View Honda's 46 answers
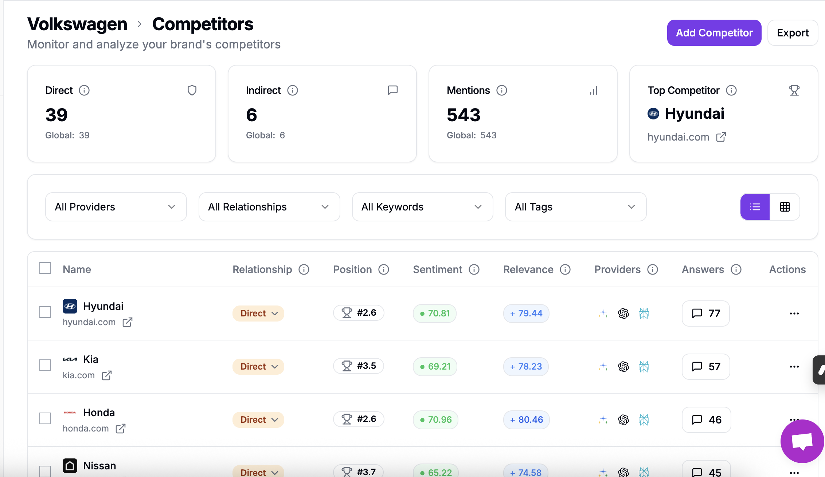Image resolution: width=825 pixels, height=477 pixels. [x=707, y=420]
